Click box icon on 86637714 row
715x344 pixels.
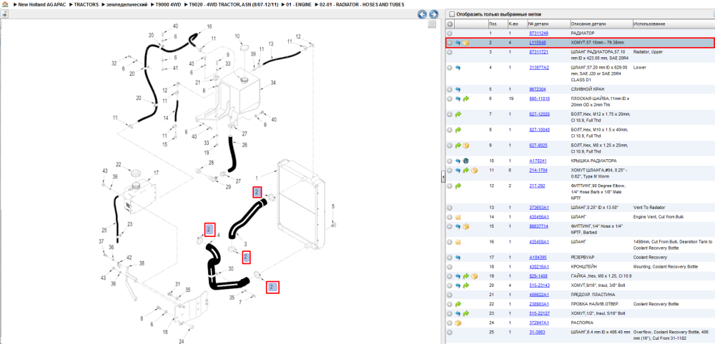click(x=466, y=226)
